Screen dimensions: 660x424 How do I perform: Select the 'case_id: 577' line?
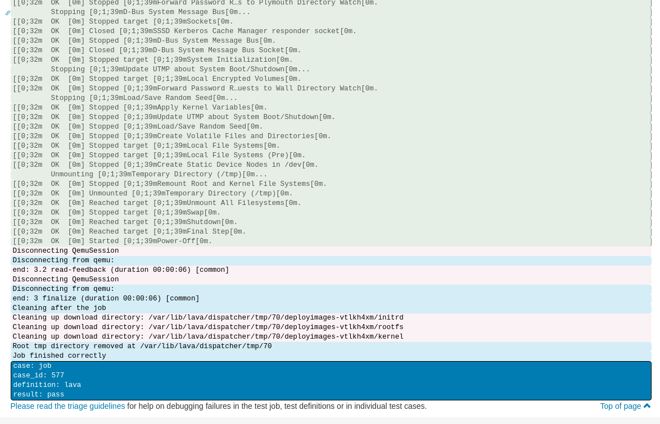(x=331, y=375)
